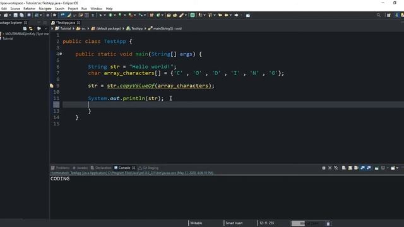
Task: Open the Source menu
Action: pos(15,9)
